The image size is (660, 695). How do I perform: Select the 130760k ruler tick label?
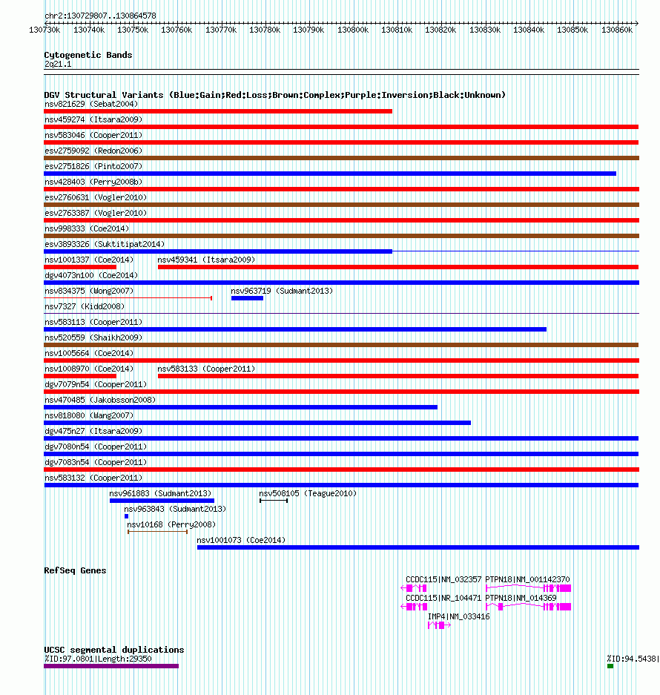point(176,30)
